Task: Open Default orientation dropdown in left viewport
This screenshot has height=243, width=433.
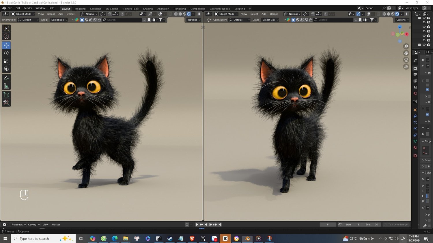Action: [28, 20]
